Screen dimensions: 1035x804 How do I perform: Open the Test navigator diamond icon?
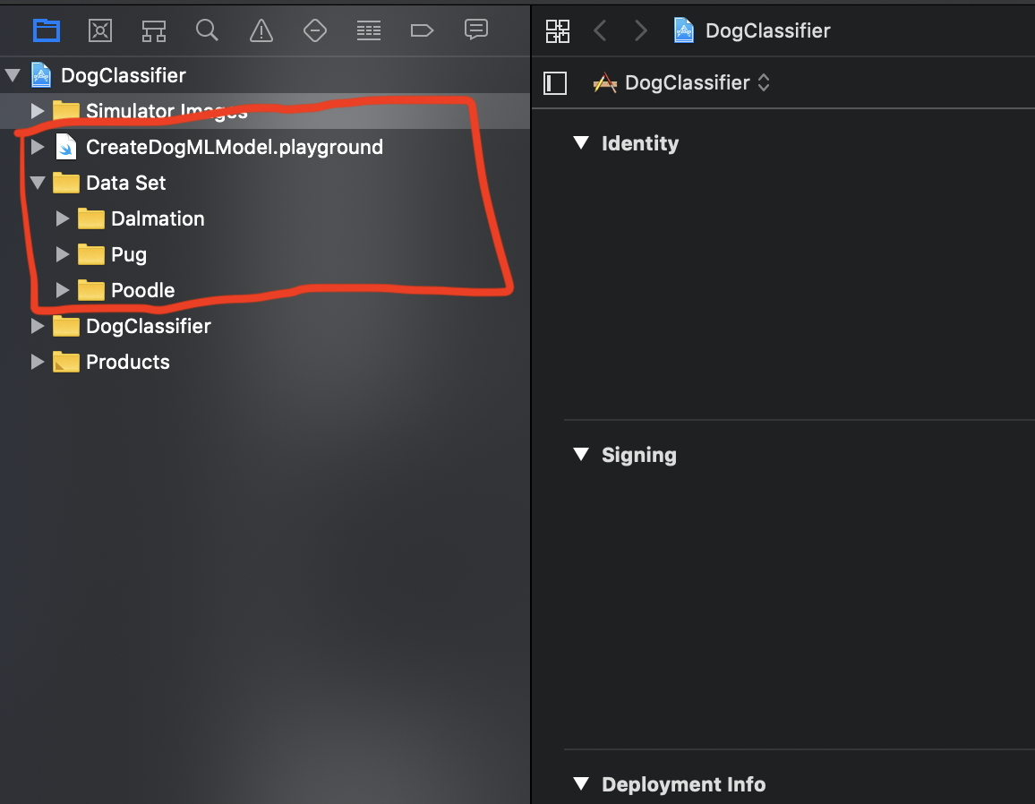pos(315,30)
